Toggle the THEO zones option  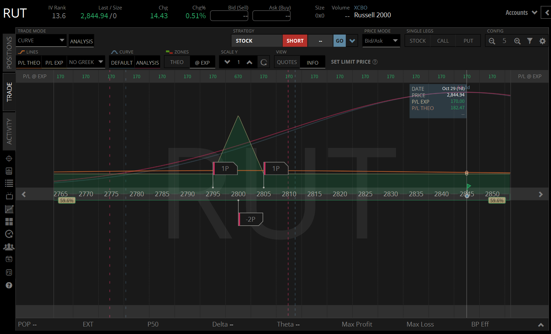click(x=177, y=62)
